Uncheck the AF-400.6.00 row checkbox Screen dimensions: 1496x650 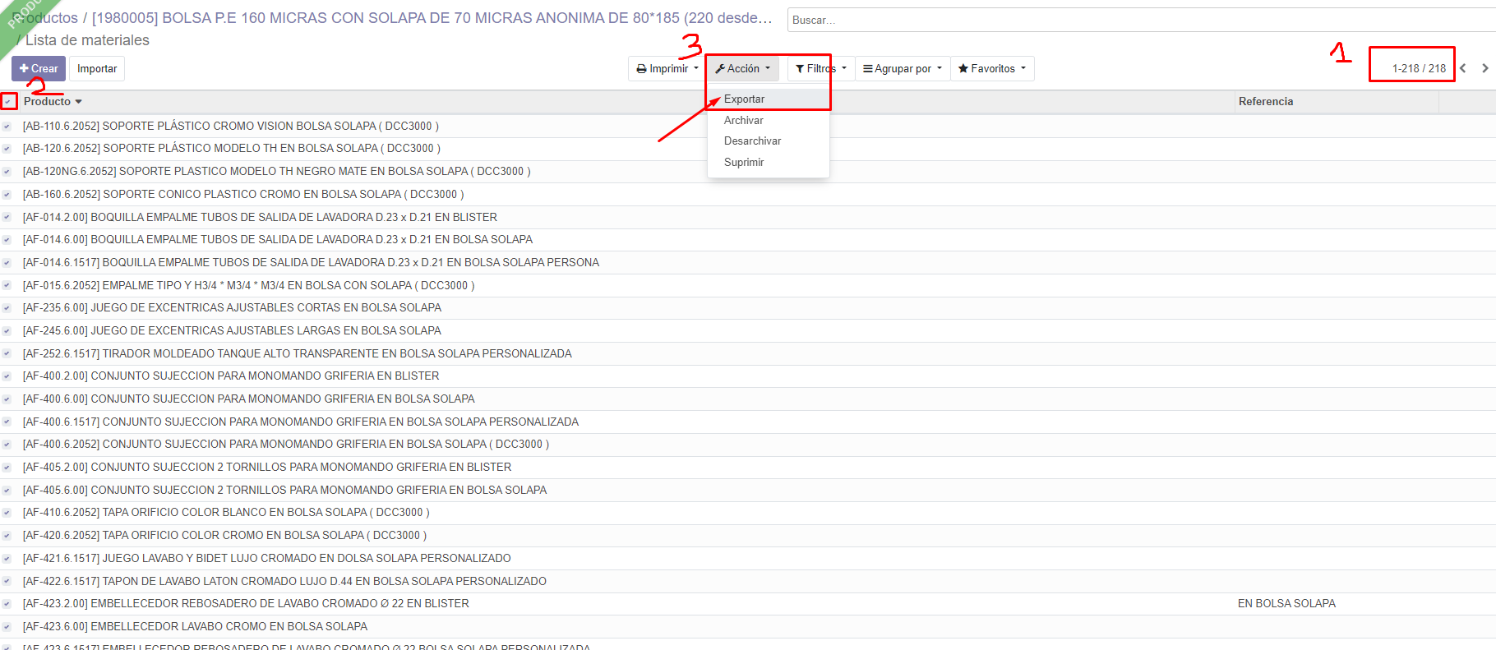click(7, 399)
